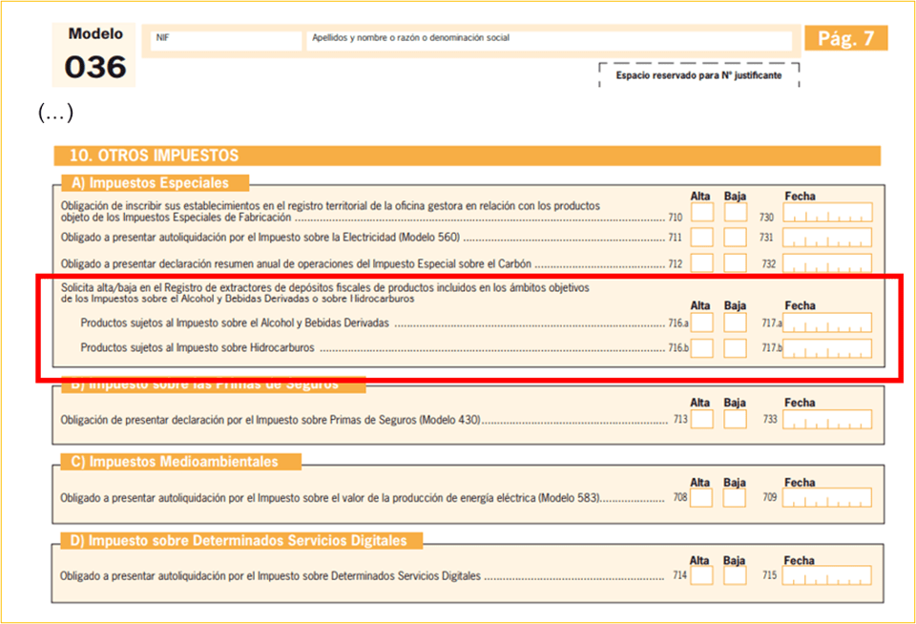Mark Baja for Hidrocarburos row 716.b

click(x=736, y=348)
